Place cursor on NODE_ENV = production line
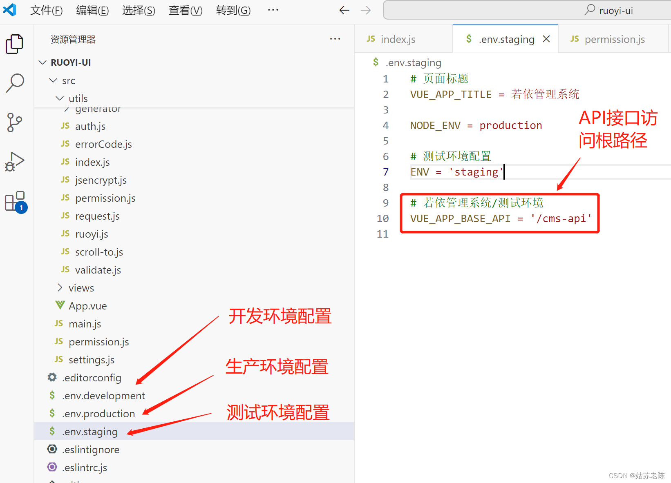The height and width of the screenshot is (483, 671). coord(476,125)
